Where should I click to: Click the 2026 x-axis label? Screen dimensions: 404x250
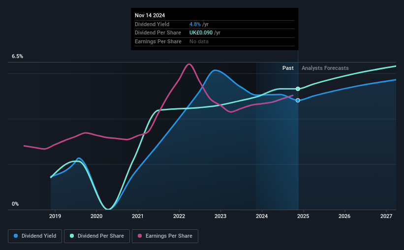click(344, 216)
